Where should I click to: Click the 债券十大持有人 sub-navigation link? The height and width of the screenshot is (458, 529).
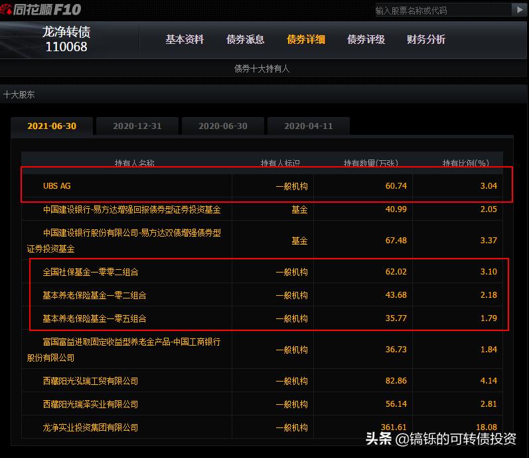tap(262, 69)
